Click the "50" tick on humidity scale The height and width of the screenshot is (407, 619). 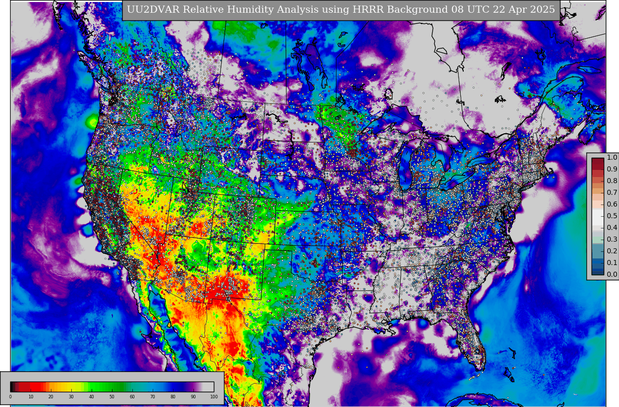click(112, 397)
